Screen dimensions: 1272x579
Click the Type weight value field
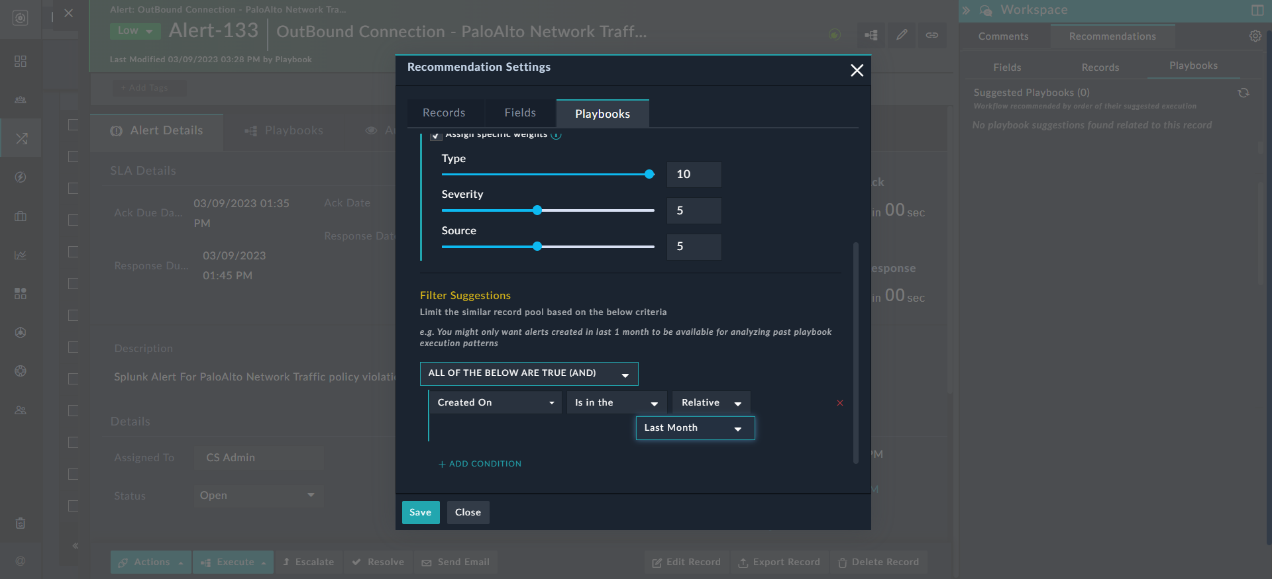pos(694,175)
